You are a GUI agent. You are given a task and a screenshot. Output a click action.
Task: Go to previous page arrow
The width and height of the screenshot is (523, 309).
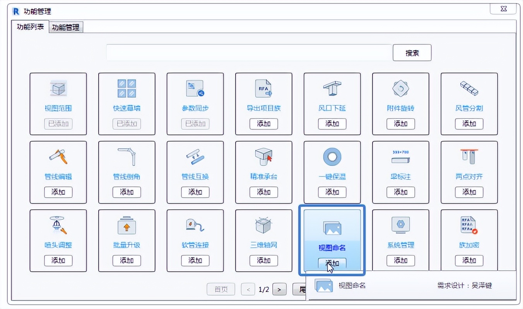(248, 289)
